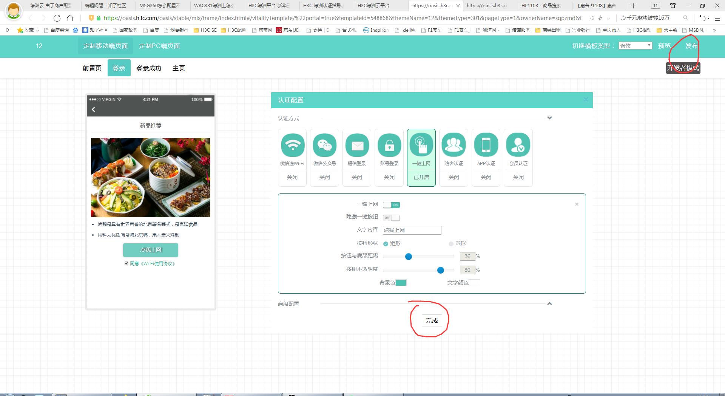Viewport: 725px width, 396px height.
Task: Switch to 定制PC端页面 tab
Action: (159, 46)
